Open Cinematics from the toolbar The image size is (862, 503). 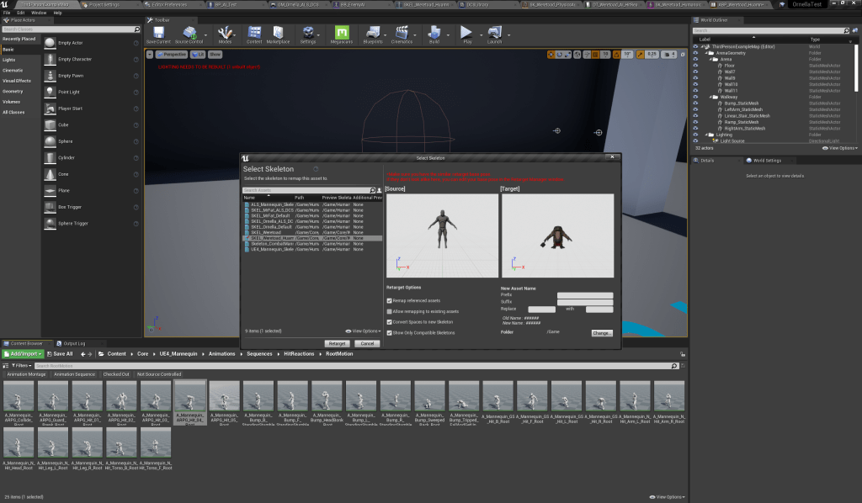click(402, 34)
